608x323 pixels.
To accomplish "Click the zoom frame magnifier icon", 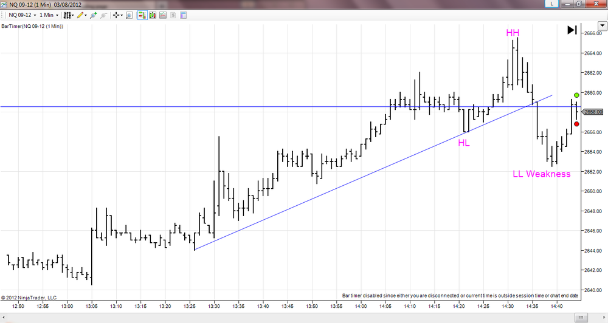I will (130, 15).
